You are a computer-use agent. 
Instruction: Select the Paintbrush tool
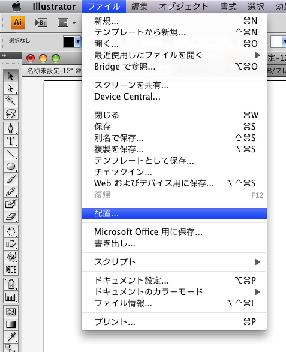coord(11,179)
